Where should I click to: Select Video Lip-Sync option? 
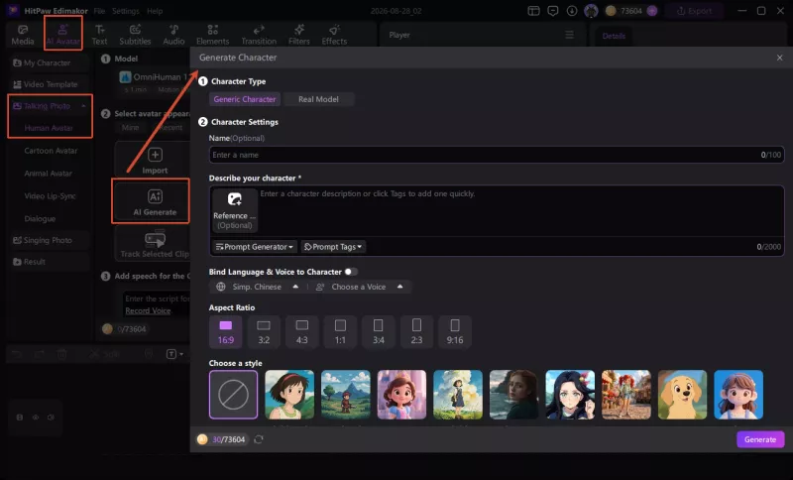(51, 196)
